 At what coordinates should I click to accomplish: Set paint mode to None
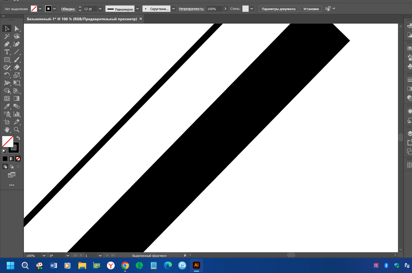[18, 159]
